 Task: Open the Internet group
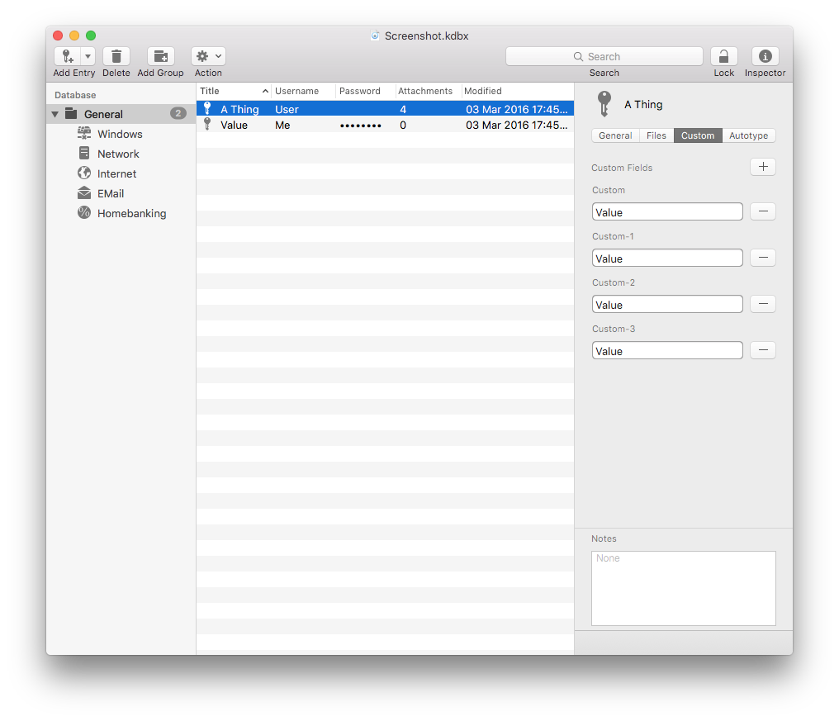point(116,173)
